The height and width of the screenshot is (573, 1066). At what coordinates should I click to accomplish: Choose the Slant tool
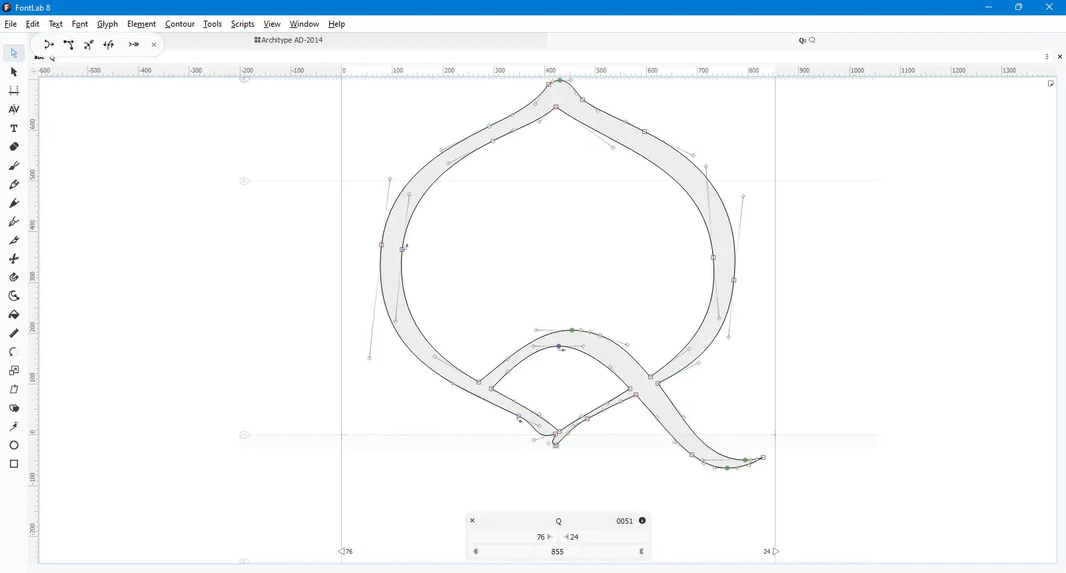[14, 389]
